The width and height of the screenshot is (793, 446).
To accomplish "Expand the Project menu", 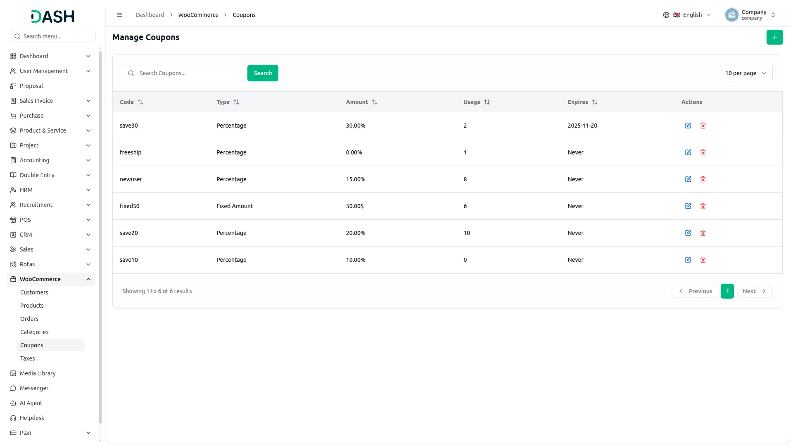I will click(51, 145).
